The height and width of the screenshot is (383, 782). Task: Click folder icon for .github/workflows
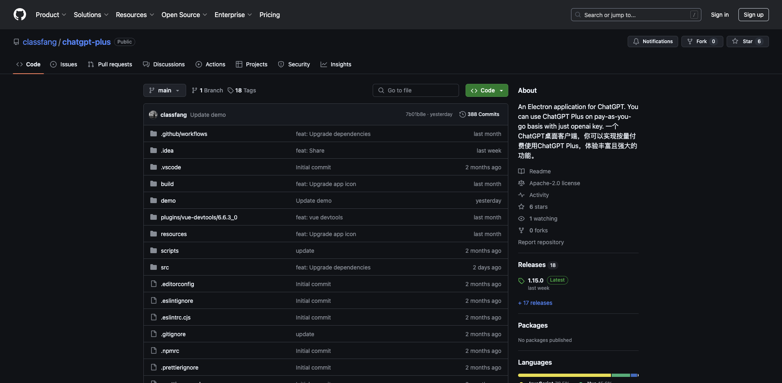click(154, 134)
